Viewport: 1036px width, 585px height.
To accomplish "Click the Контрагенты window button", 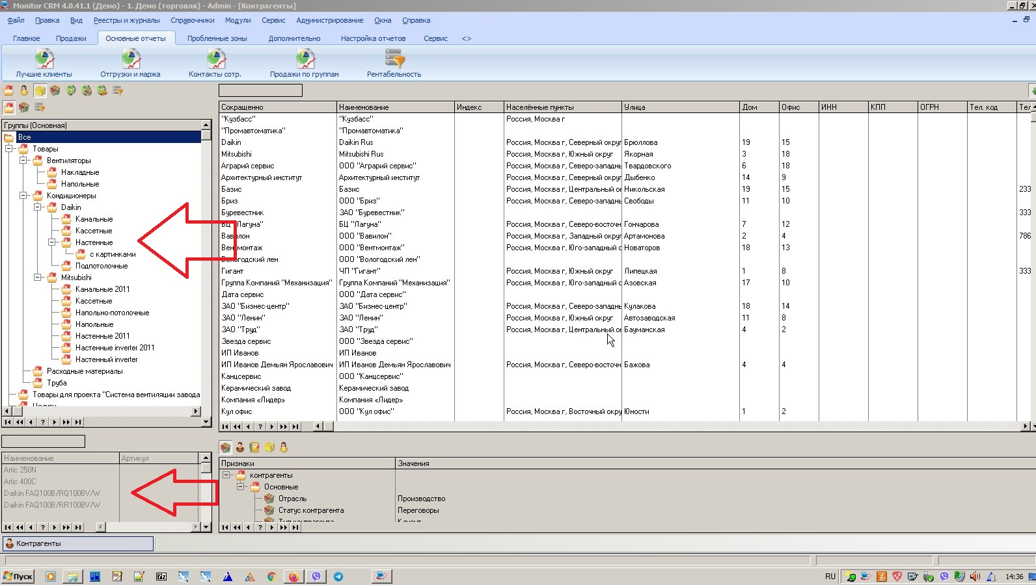I will click(78, 543).
